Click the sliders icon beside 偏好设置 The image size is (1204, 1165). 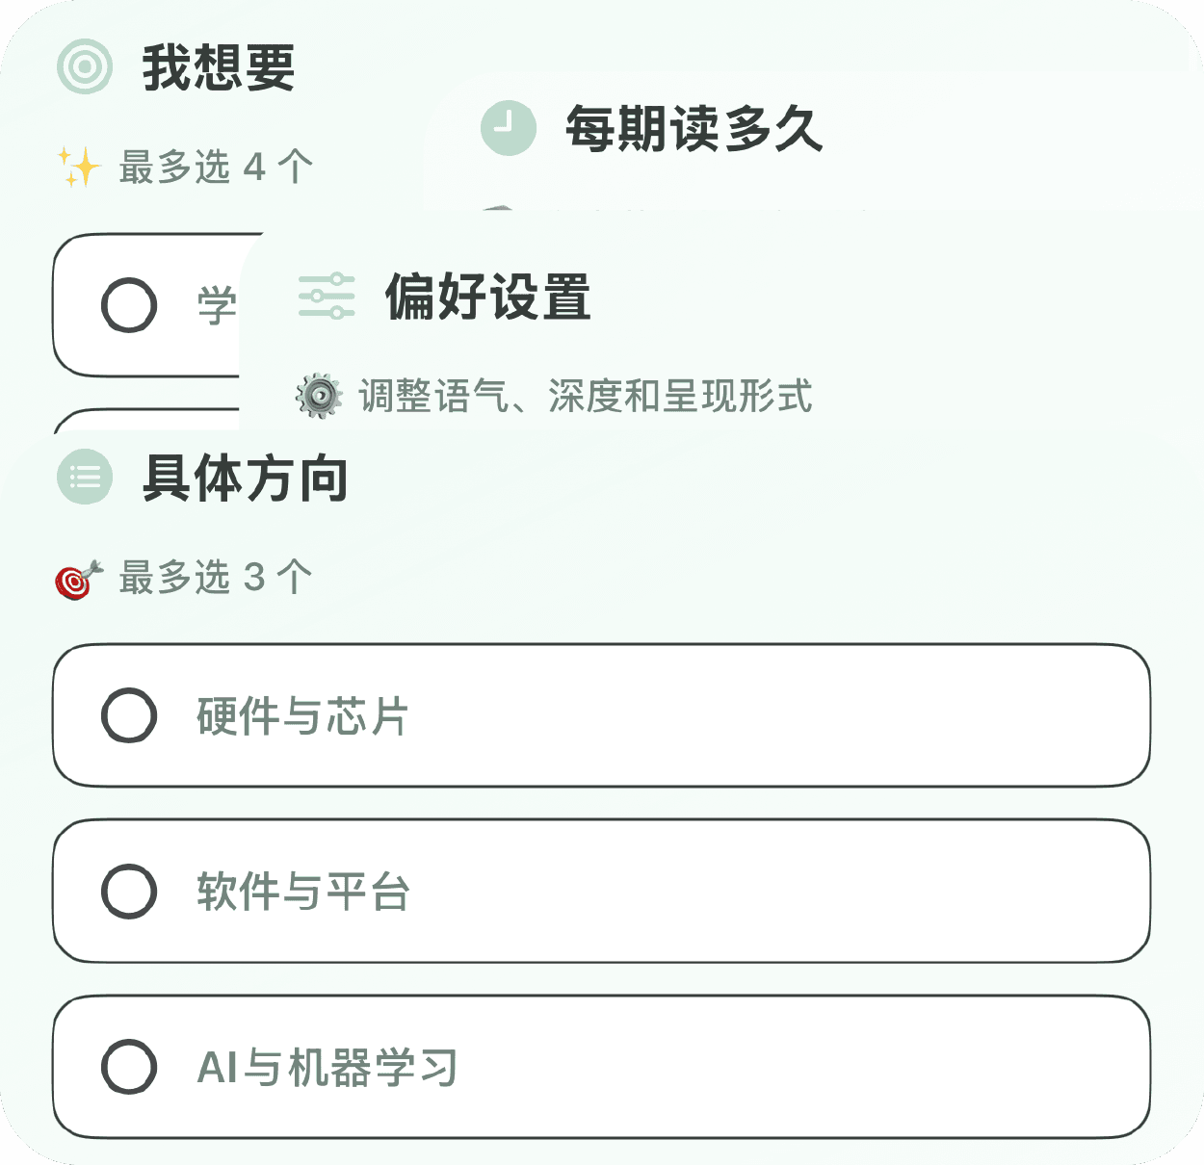[327, 298]
